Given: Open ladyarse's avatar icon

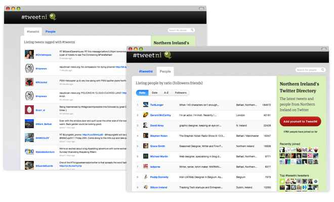Looking at the screenshot, I should click(x=146, y=167).
